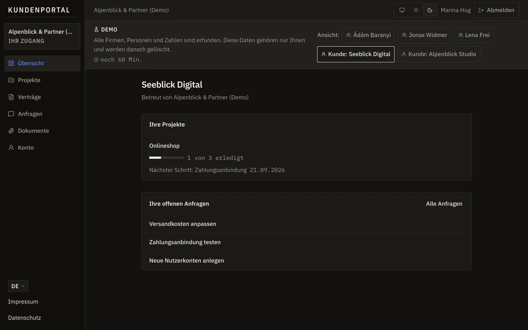Select view Kunde: Seeblick Digital
Viewport: 528px width, 330px height.
point(356,54)
